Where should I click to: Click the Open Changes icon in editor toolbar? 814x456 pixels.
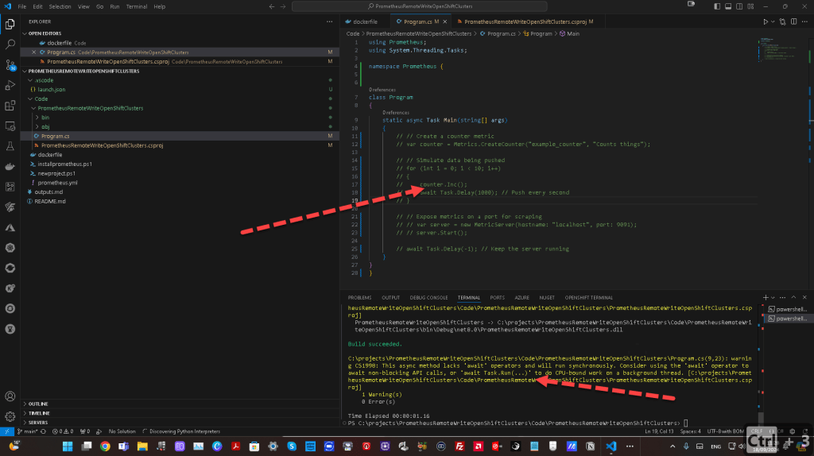tap(782, 21)
